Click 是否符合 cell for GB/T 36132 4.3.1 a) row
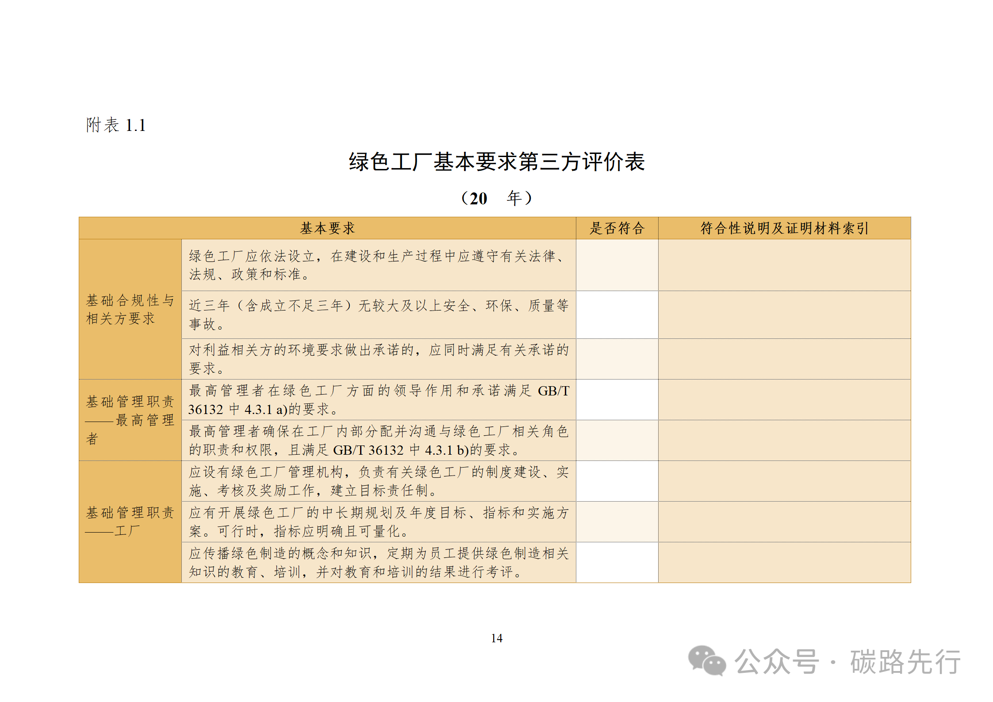This screenshot has height=702, width=993. click(x=617, y=399)
